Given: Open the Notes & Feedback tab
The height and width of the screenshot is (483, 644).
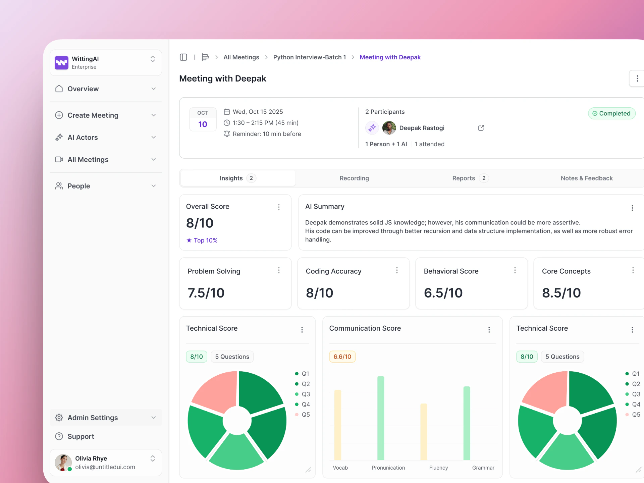Looking at the screenshot, I should (586, 178).
